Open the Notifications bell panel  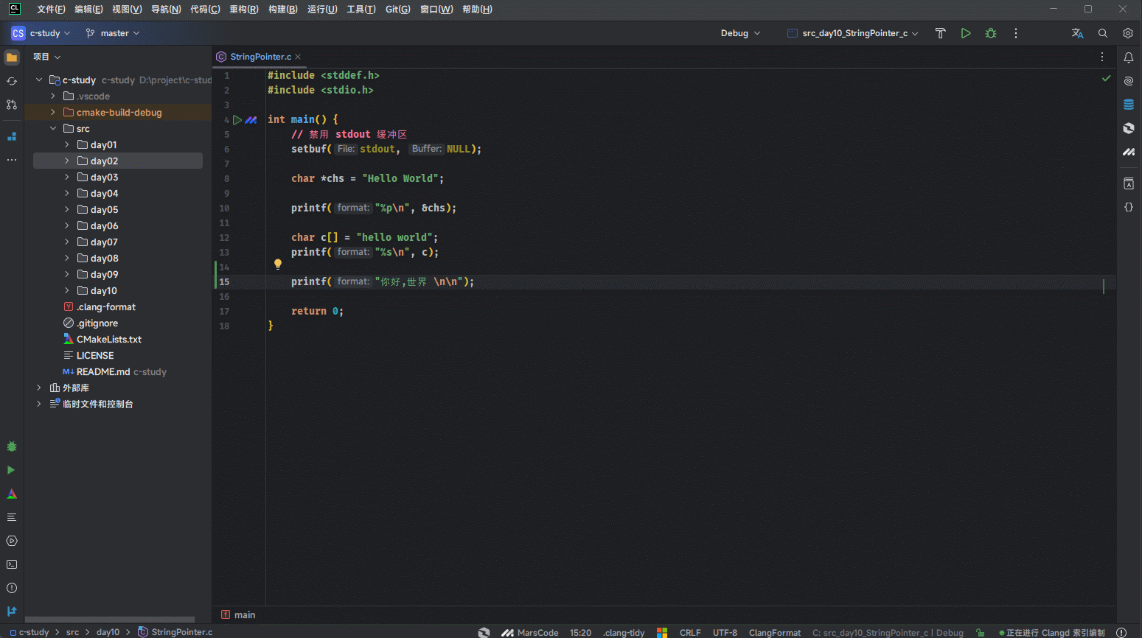1128,57
